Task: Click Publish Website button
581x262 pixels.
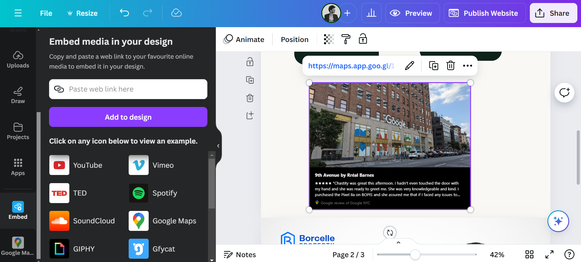Action: coord(484,13)
